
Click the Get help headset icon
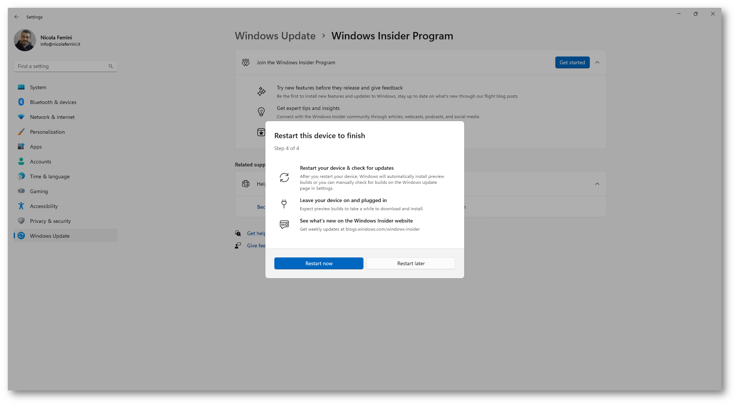point(238,233)
